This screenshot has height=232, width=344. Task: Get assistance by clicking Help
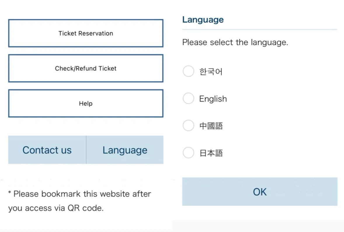point(86,103)
